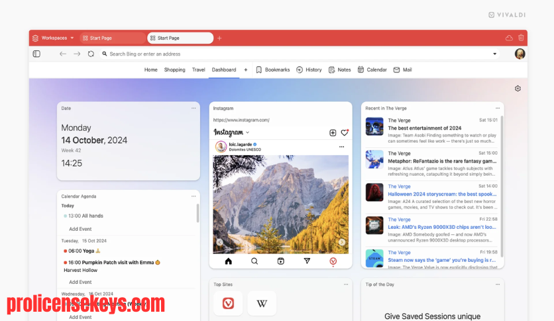Viewport: 554px width, 321px height.
Task: Open Recent in The Verge options menu
Action: [x=498, y=108]
